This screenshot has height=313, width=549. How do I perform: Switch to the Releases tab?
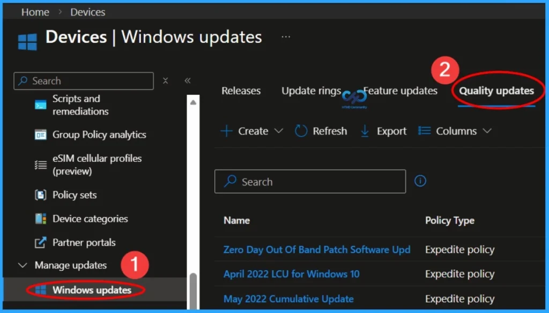(241, 91)
